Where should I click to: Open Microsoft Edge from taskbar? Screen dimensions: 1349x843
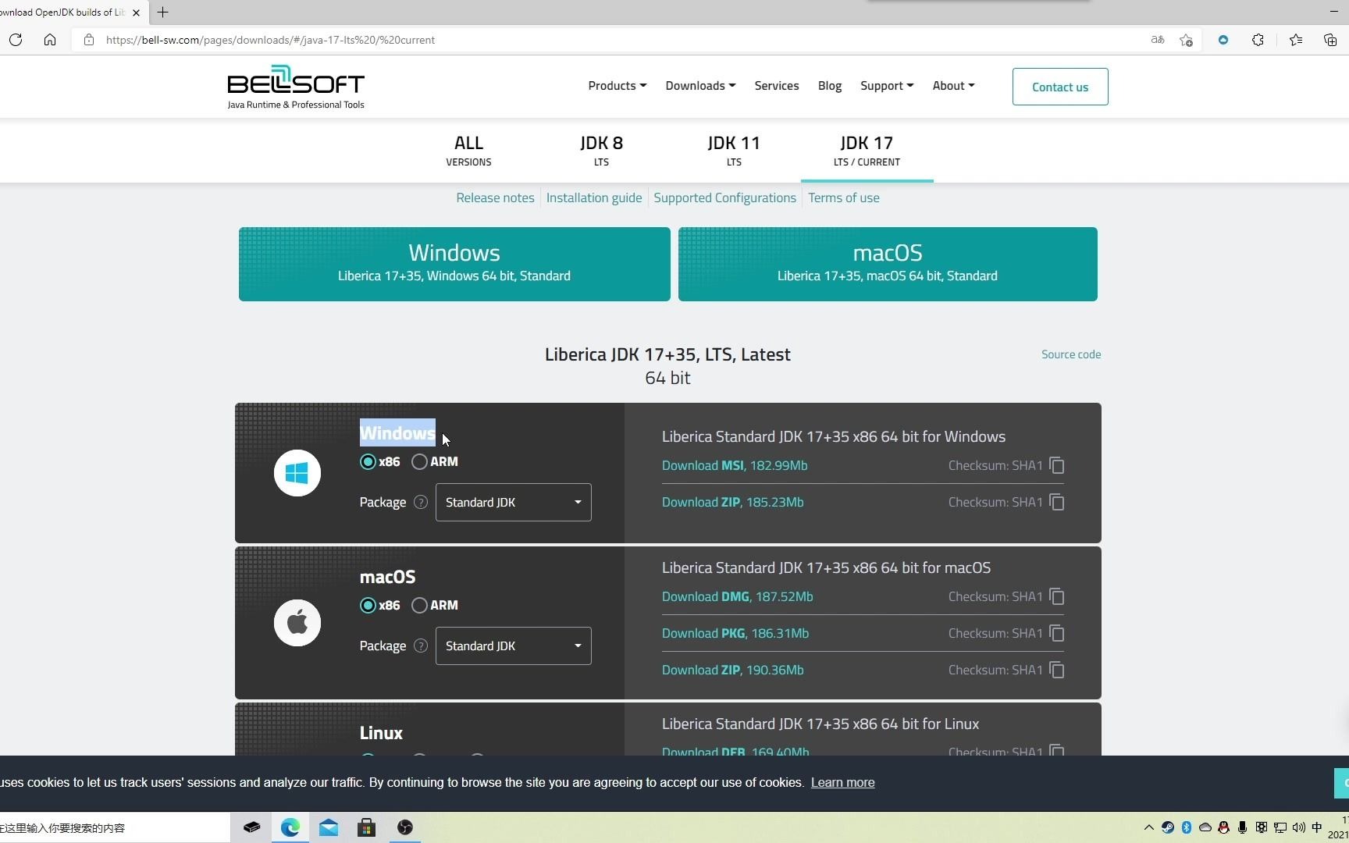[290, 827]
